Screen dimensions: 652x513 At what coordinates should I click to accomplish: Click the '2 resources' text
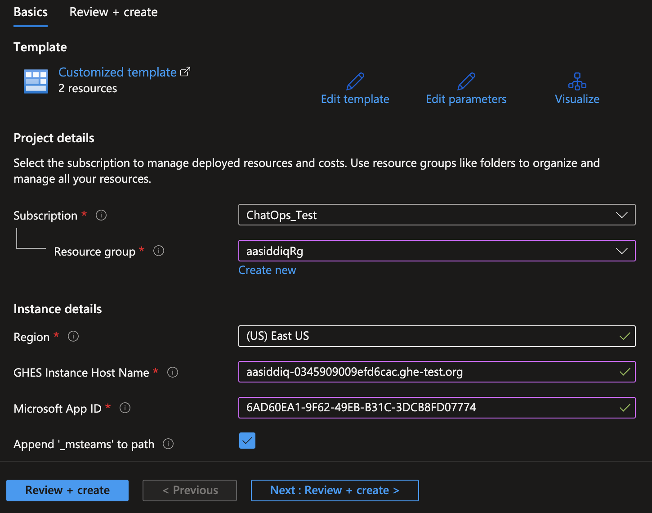tap(88, 88)
